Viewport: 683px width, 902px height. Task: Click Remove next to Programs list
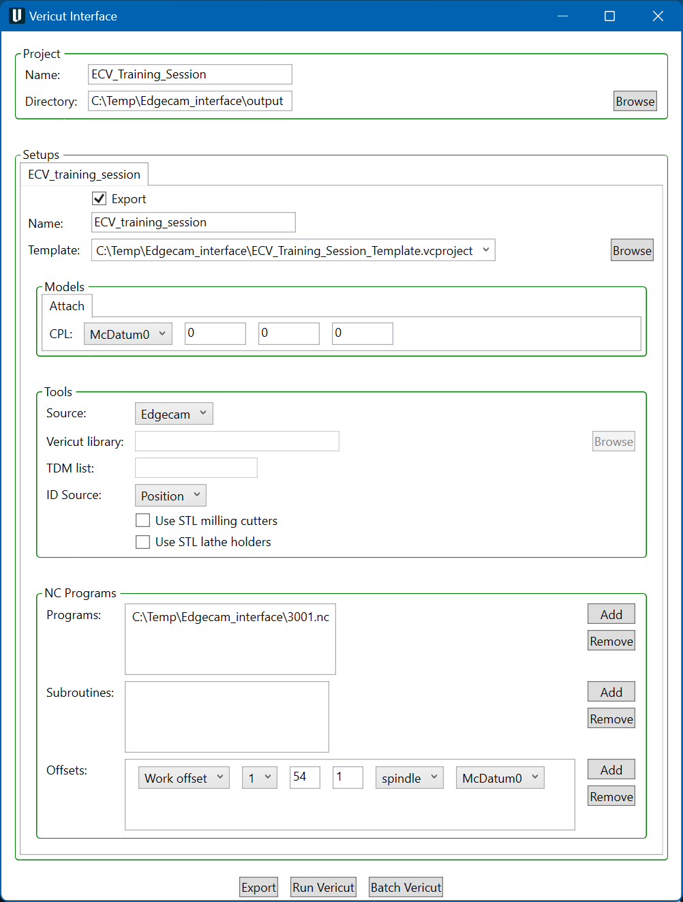(611, 641)
